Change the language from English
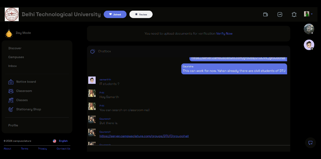Image resolution: width=321 pixels, height=159 pixels. pos(63,141)
